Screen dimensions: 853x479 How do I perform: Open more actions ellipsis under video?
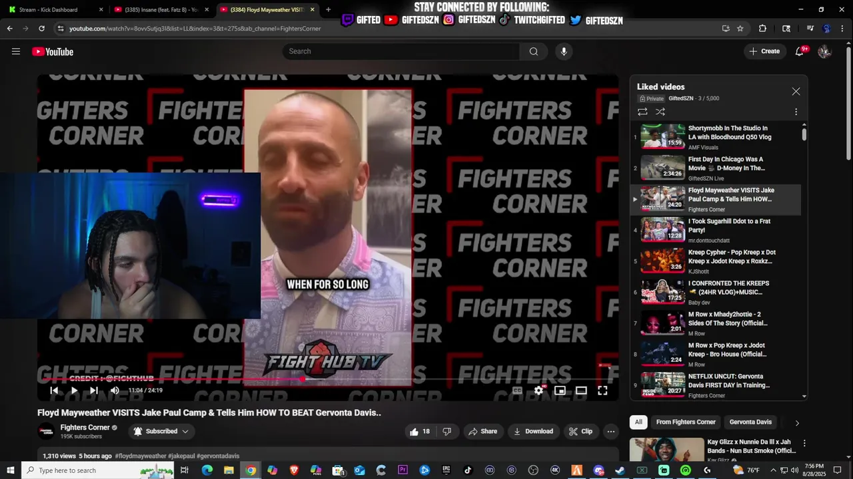pyautogui.click(x=611, y=431)
